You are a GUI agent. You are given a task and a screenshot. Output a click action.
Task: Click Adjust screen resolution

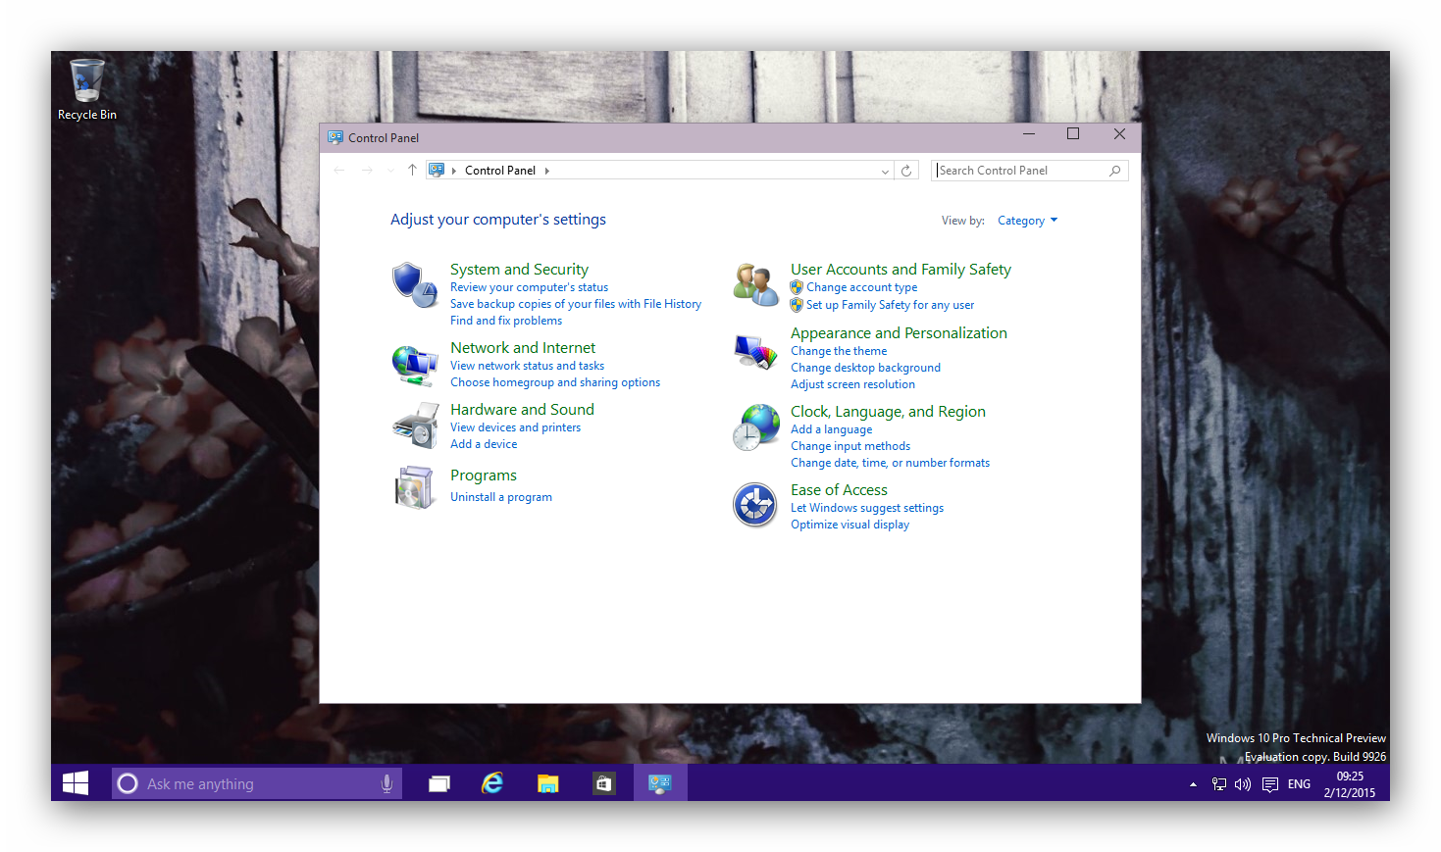click(x=852, y=384)
